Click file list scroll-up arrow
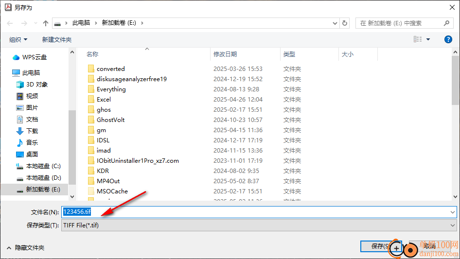The image size is (460, 259). pos(455,52)
